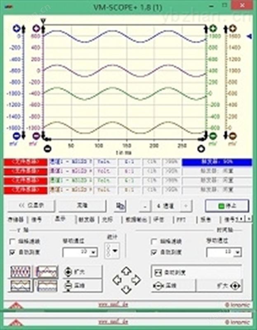Click the copy-to-clipboard icon button
Viewport: 257px width, 330px height.
(120, 206)
